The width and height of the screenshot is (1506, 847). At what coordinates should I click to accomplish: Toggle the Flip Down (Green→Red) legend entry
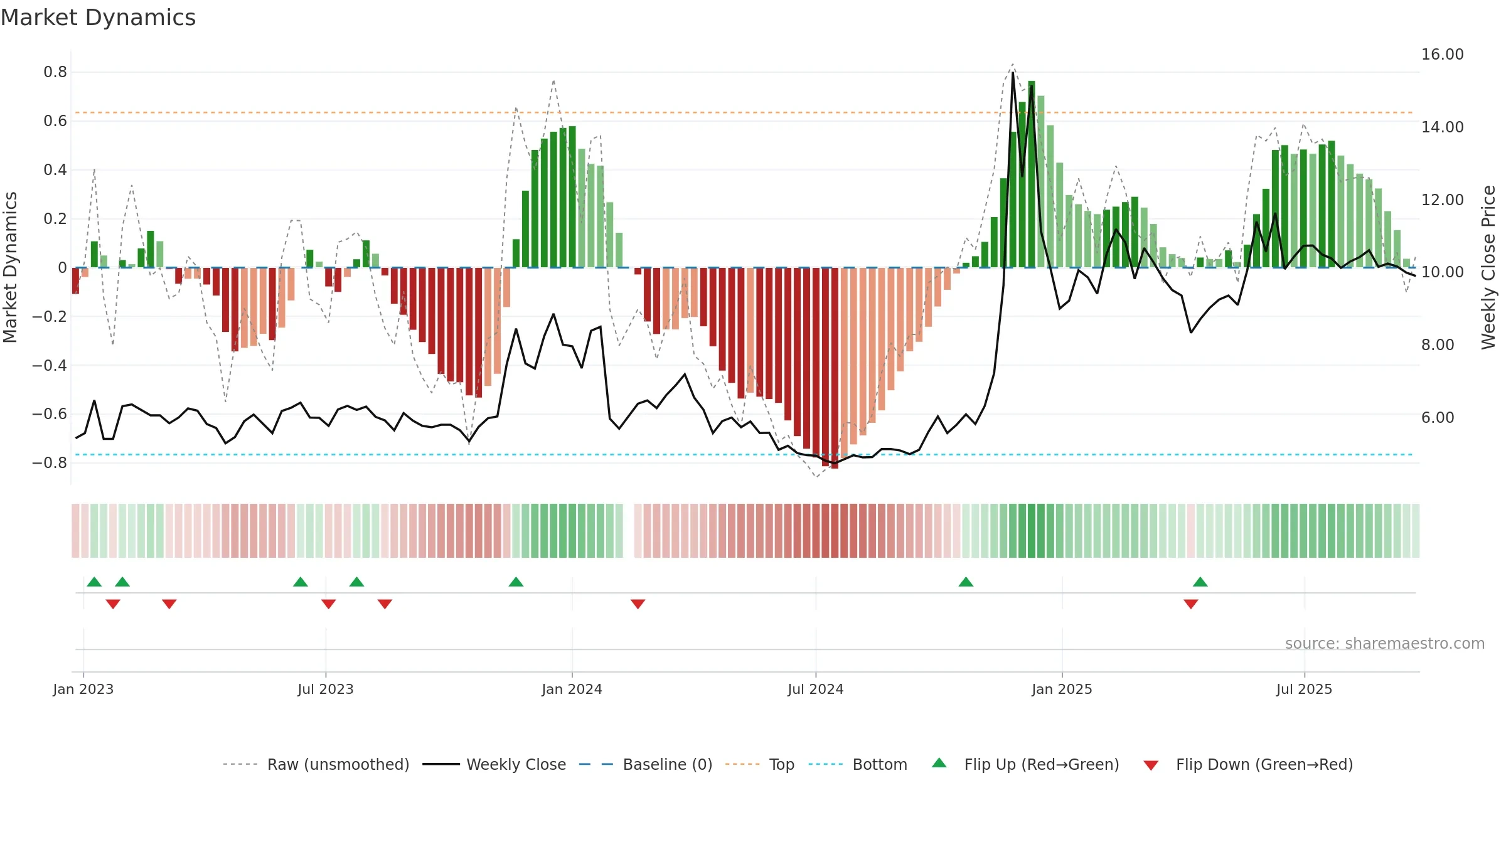pyautogui.click(x=1247, y=764)
